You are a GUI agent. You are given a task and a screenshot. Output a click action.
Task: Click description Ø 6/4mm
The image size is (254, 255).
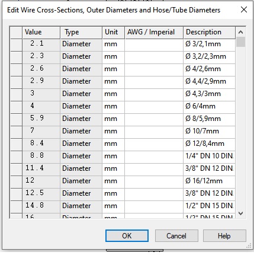pos(210,107)
